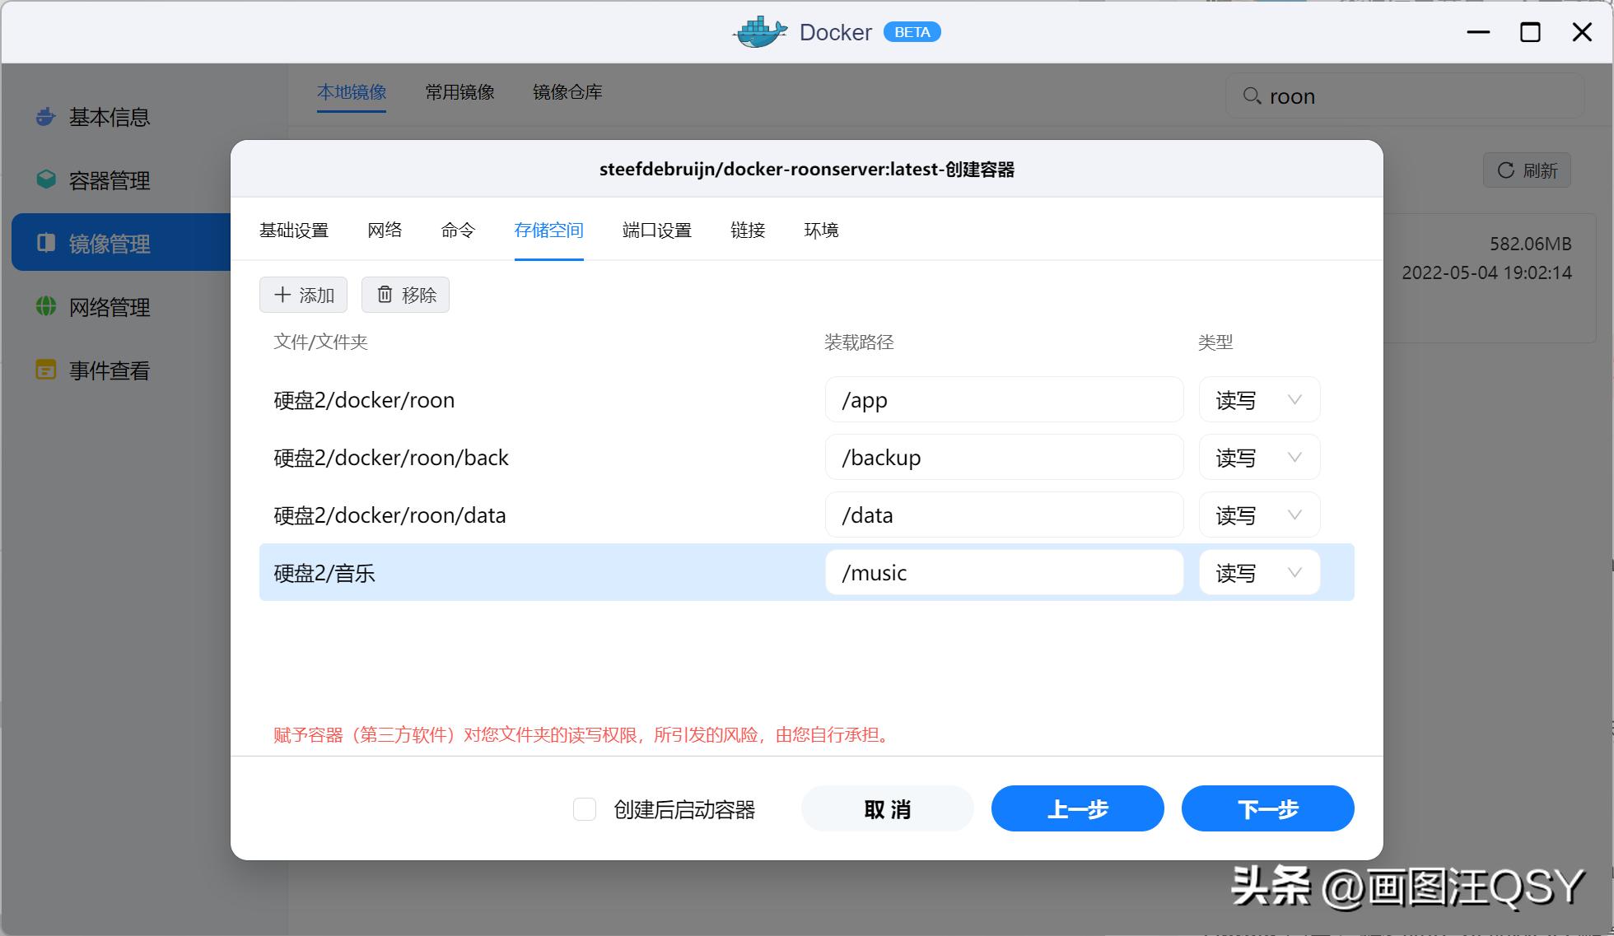Click inside the /data mount path field
This screenshot has width=1614, height=936.
point(1003,515)
